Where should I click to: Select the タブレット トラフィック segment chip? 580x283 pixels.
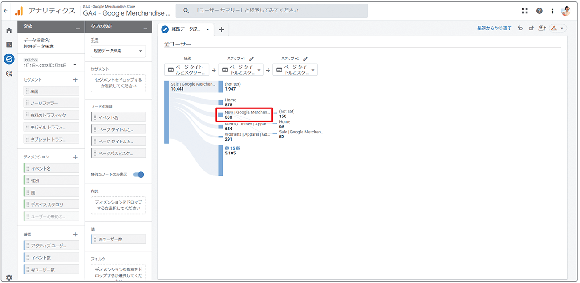point(51,139)
